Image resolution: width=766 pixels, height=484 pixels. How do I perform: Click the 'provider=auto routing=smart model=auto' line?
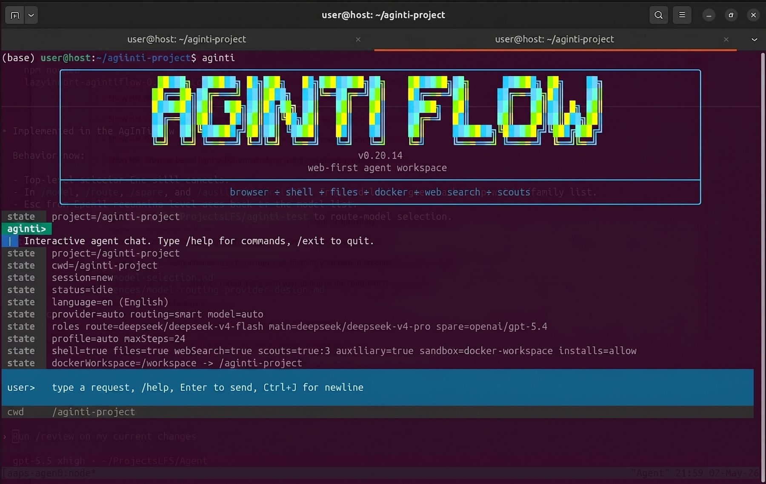tap(157, 314)
